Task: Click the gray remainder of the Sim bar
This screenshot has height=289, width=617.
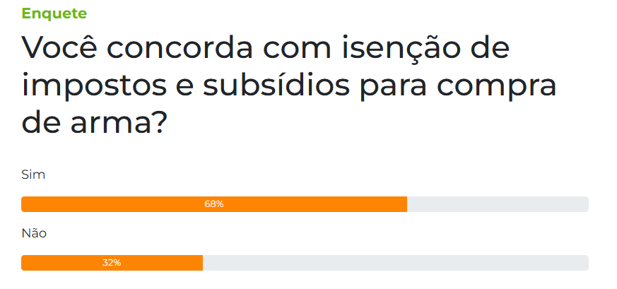Action: click(x=498, y=204)
